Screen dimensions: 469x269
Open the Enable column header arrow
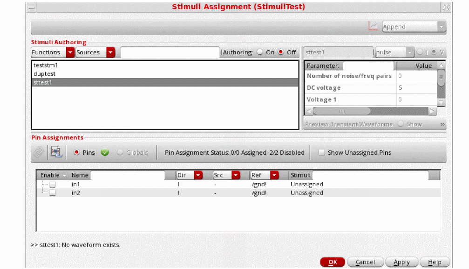pos(64,175)
